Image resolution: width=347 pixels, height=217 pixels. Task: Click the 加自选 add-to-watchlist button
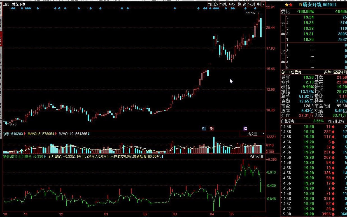(x=213, y=4)
